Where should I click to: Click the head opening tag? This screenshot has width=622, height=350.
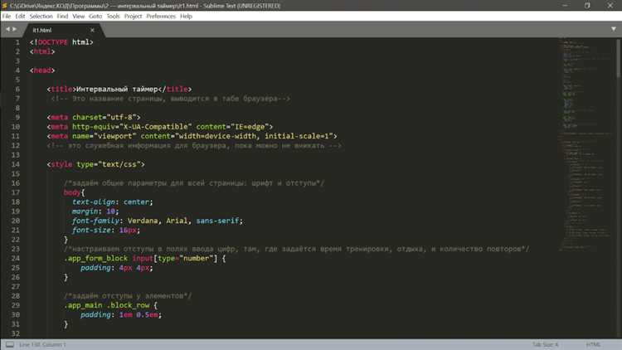click(42, 70)
